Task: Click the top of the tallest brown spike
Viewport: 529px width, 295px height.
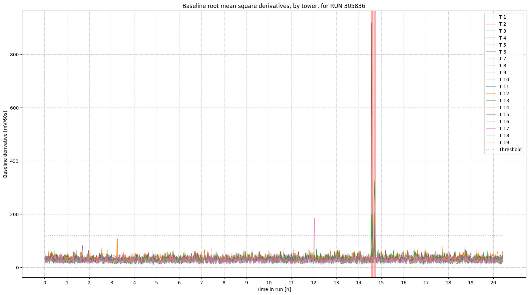Action: [x=371, y=23]
